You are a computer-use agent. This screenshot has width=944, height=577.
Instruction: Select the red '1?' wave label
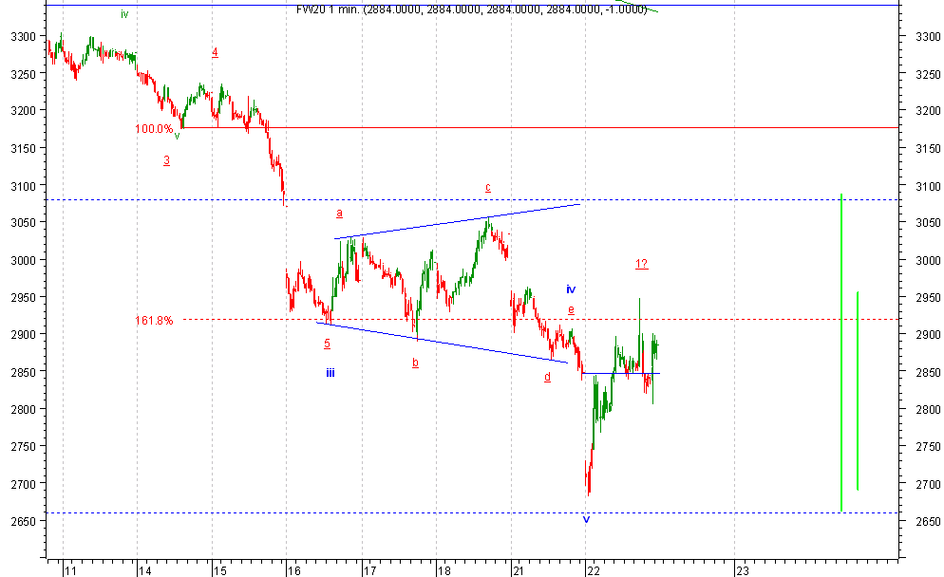pos(642,264)
